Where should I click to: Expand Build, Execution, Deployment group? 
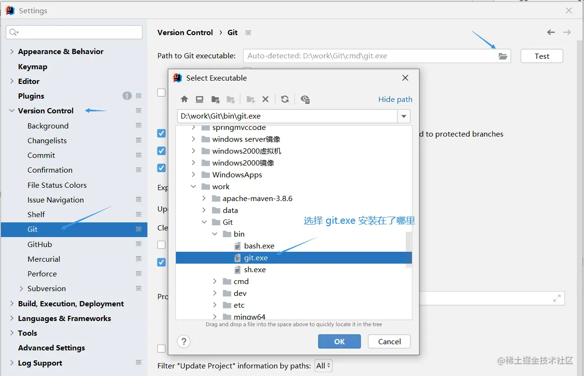point(12,303)
